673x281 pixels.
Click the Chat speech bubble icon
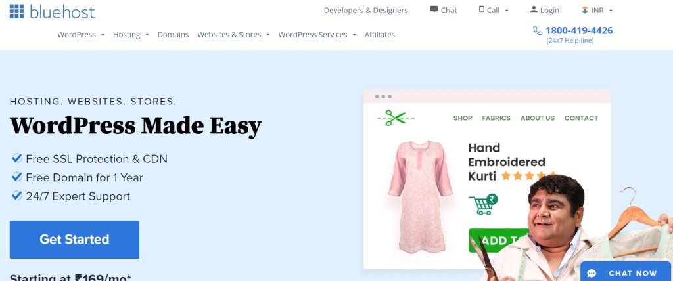pyautogui.click(x=434, y=10)
